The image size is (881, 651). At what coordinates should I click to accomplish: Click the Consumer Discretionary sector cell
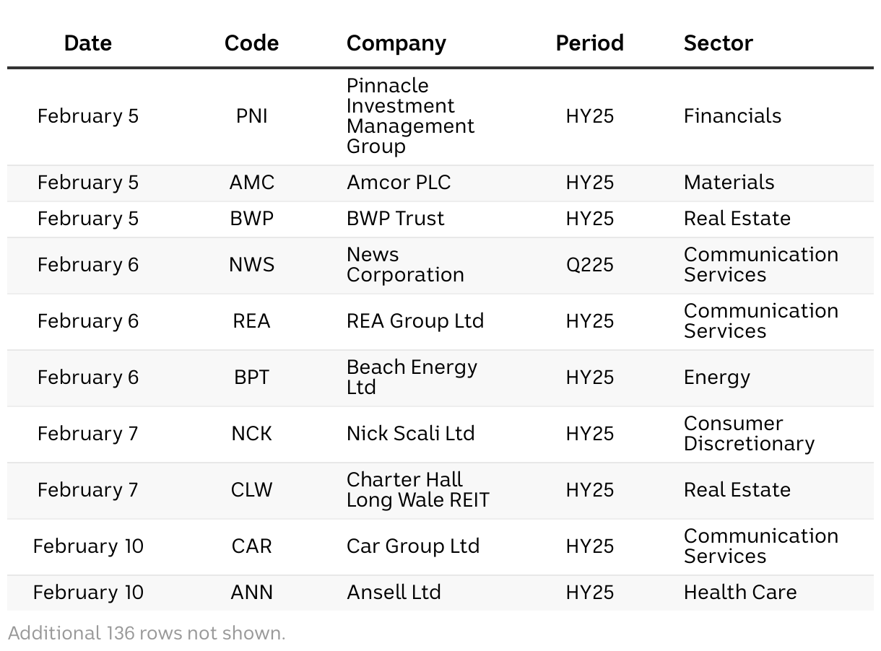tap(749, 434)
